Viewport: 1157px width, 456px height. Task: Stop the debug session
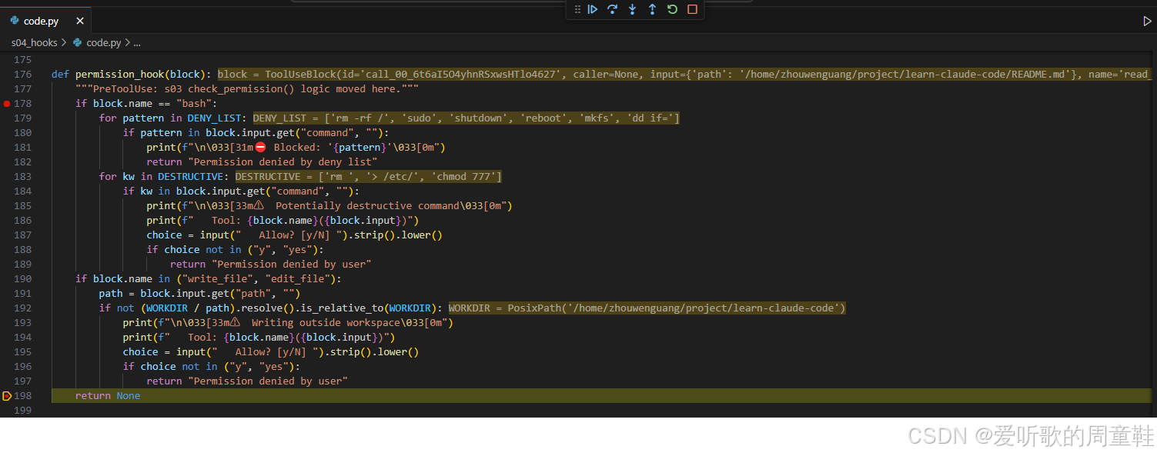692,9
